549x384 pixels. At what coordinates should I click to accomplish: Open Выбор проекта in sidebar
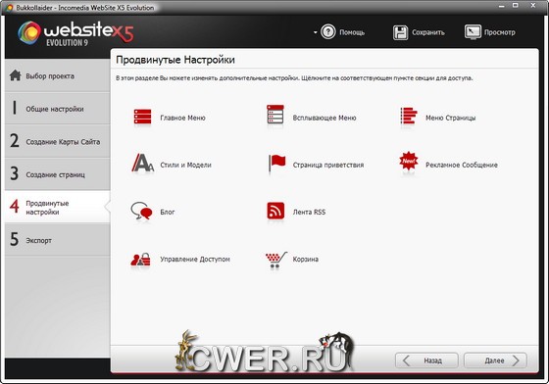[58, 75]
